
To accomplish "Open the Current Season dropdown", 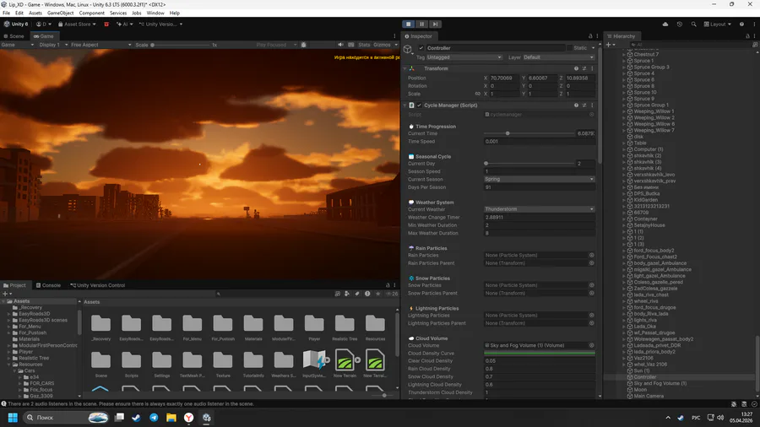I will [539, 179].
